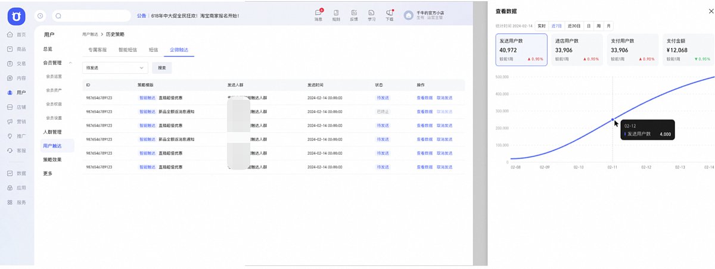Select 月 granularity in data panel
Screen dimensions: 715x269
point(608,26)
